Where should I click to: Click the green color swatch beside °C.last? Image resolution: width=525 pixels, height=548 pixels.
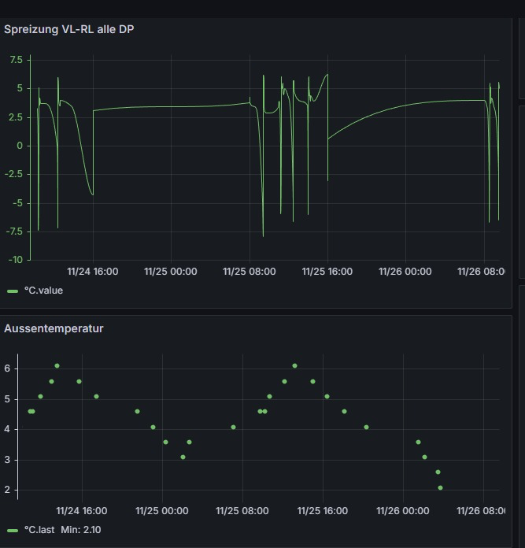pyautogui.click(x=13, y=531)
